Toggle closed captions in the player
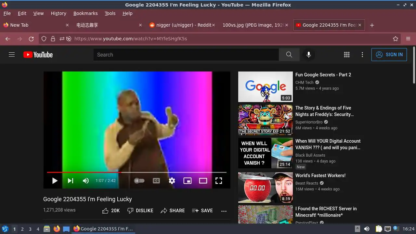This screenshot has width=416, height=234. click(156, 181)
